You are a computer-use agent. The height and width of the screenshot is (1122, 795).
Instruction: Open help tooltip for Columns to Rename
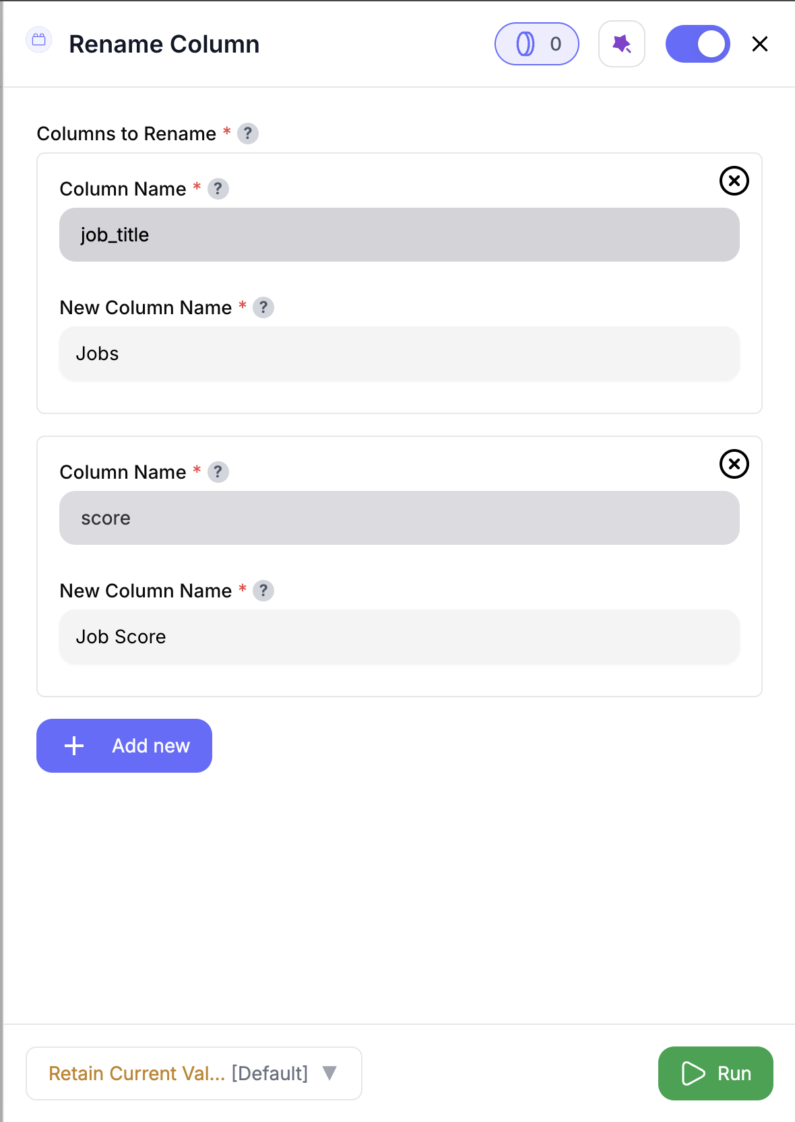[x=248, y=134]
